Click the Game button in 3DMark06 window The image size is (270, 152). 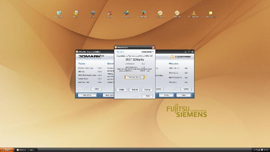click(184, 95)
